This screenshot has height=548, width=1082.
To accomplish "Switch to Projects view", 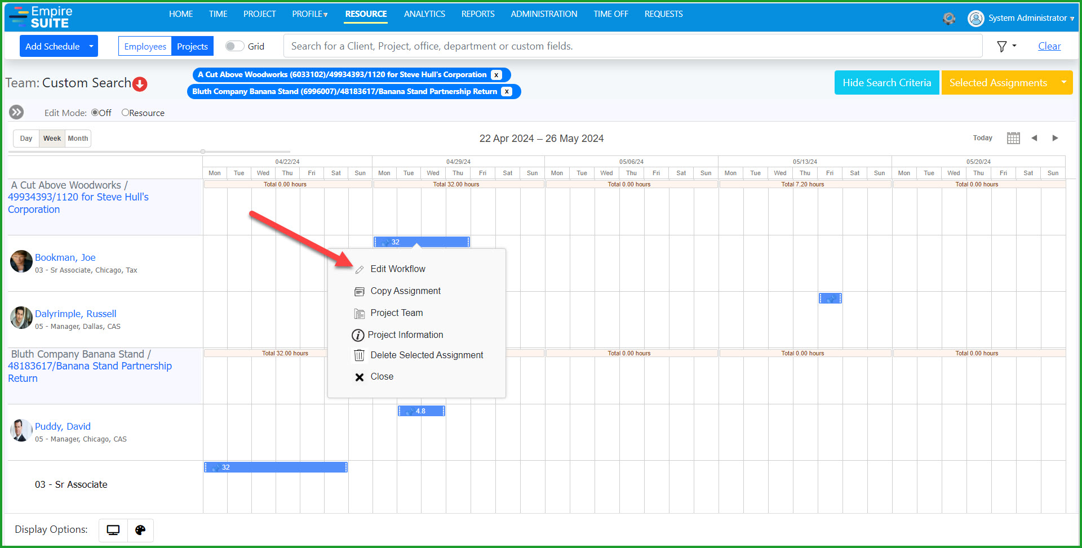I will tap(192, 46).
